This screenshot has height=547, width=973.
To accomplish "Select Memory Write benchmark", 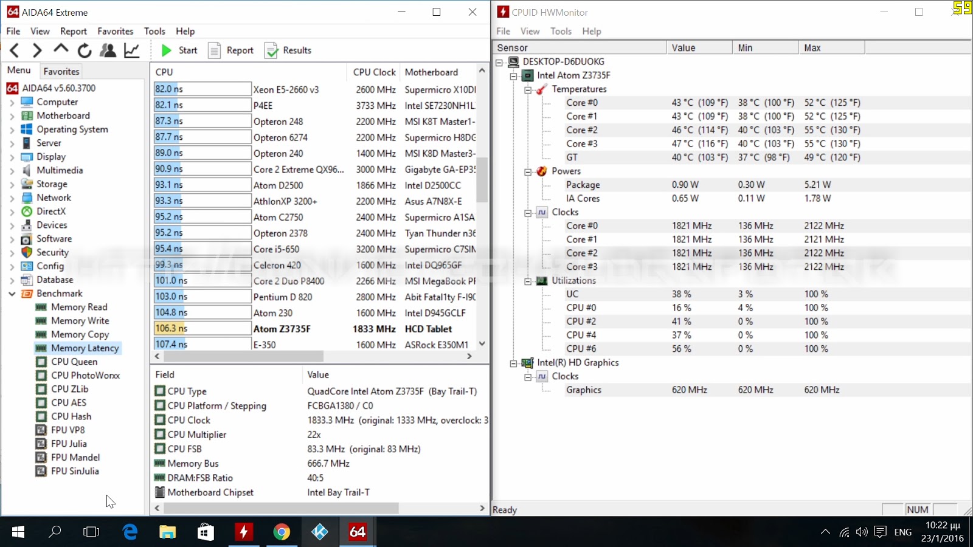I will click(80, 321).
